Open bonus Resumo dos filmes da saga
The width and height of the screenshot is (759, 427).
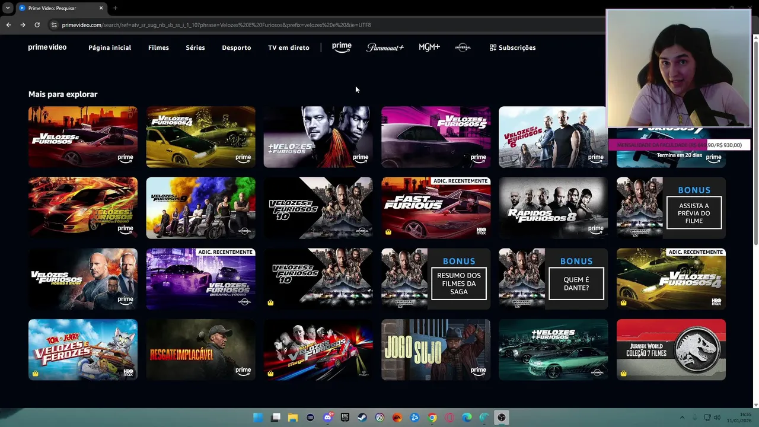tap(436, 279)
